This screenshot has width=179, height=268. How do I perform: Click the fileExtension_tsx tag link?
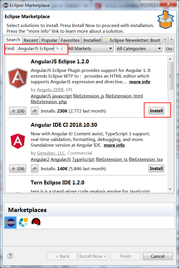(x=146, y=159)
